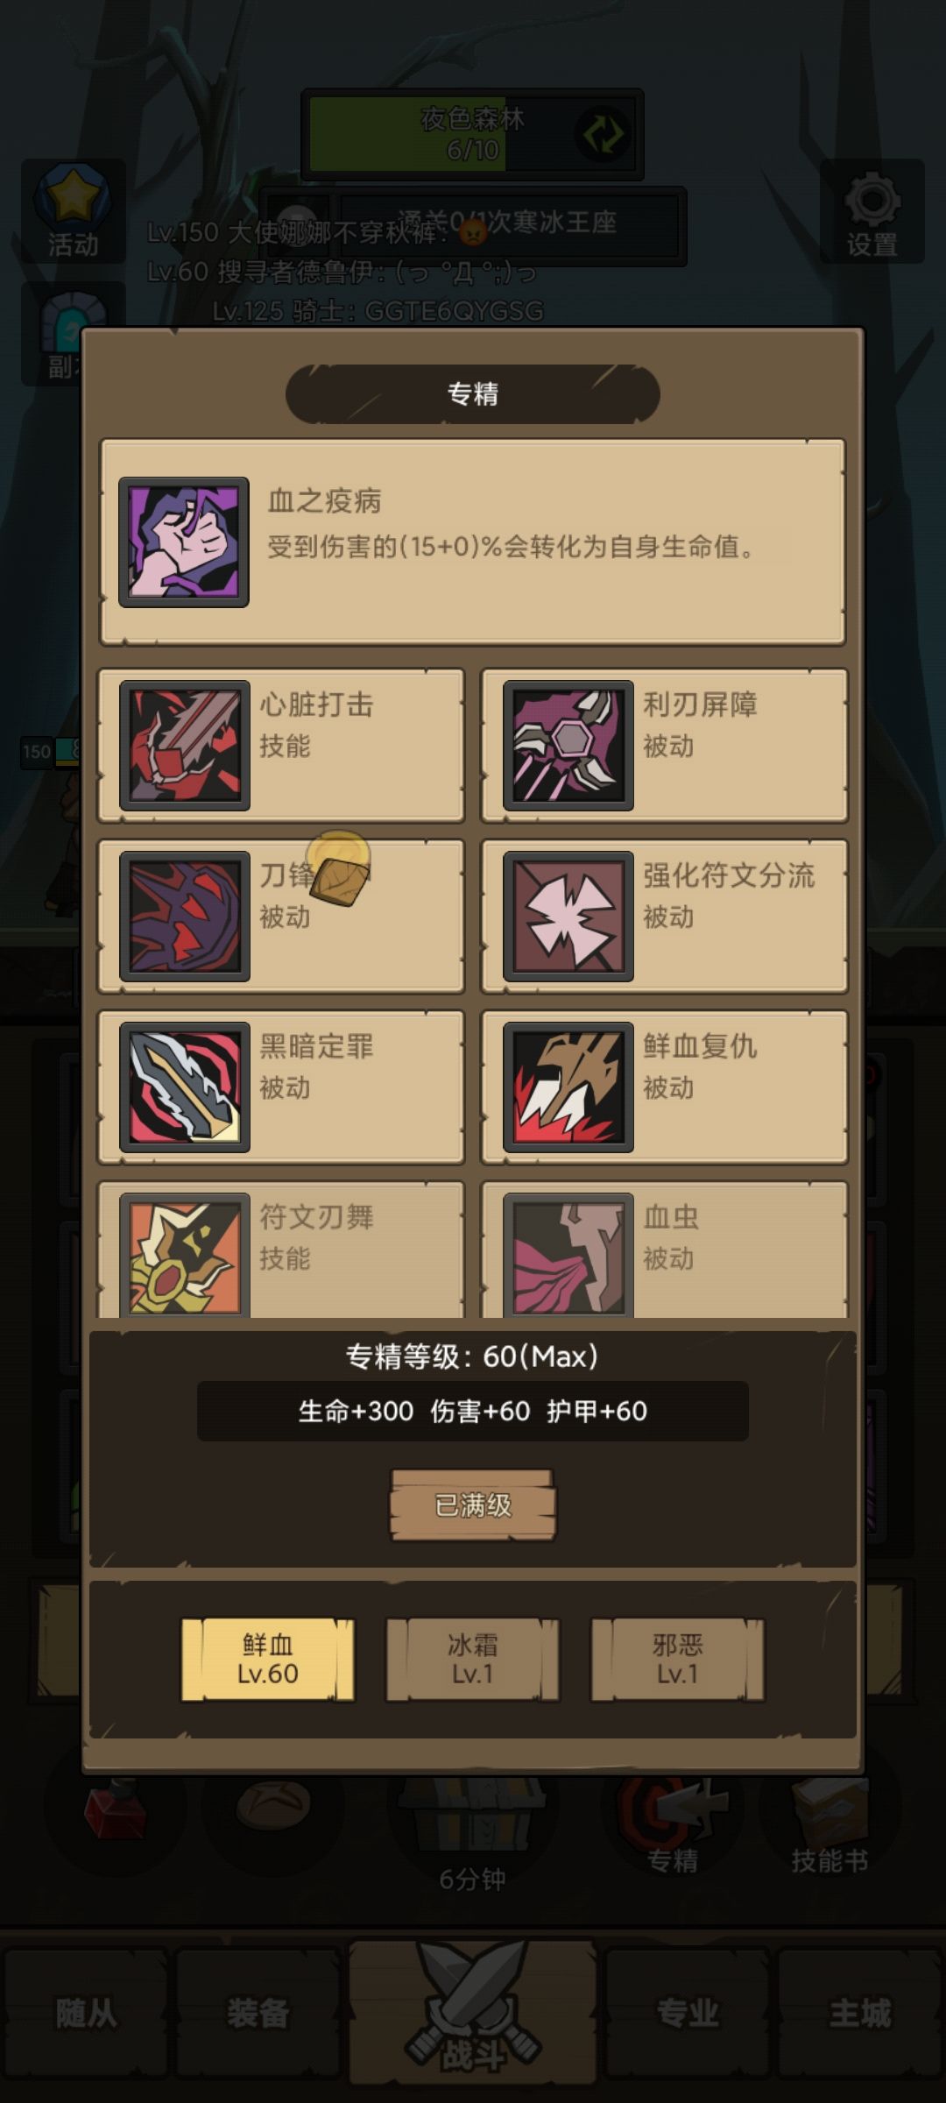Tap the 夜色森林 refresh arrows icon
This screenshot has height=2103, width=946.
(603, 134)
